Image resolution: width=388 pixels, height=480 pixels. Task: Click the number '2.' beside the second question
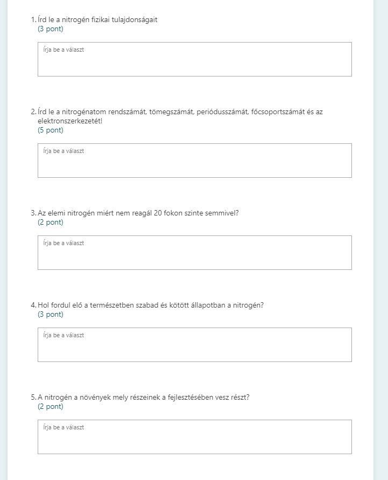point(33,112)
